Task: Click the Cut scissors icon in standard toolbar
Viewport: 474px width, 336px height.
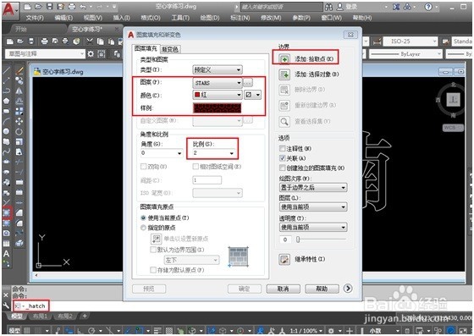Action: [90, 41]
